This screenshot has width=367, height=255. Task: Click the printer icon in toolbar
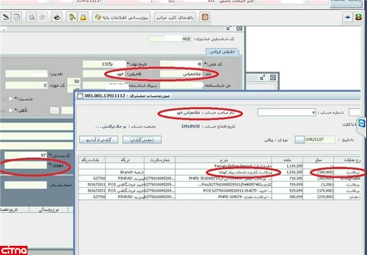tap(57, 17)
